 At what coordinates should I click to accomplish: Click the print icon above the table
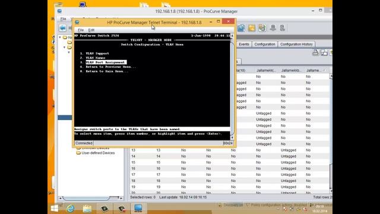pos(315,52)
